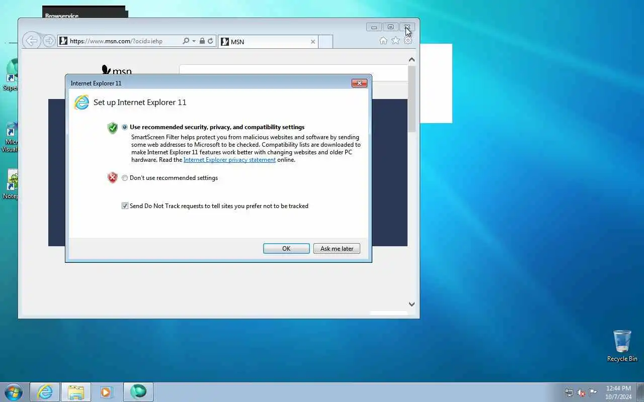Click the browser Back arrow button

[x=31, y=41]
